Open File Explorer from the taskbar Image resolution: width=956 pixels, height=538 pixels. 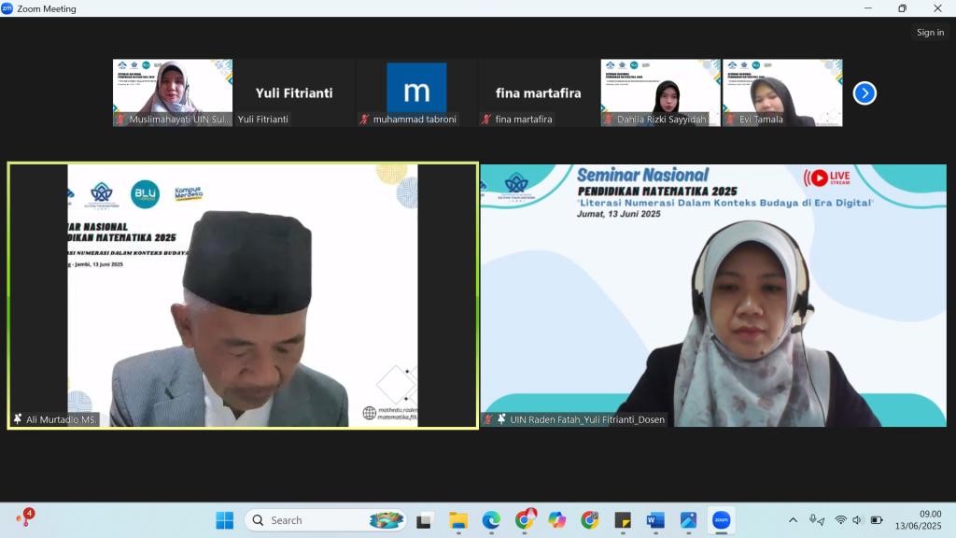coord(458,520)
